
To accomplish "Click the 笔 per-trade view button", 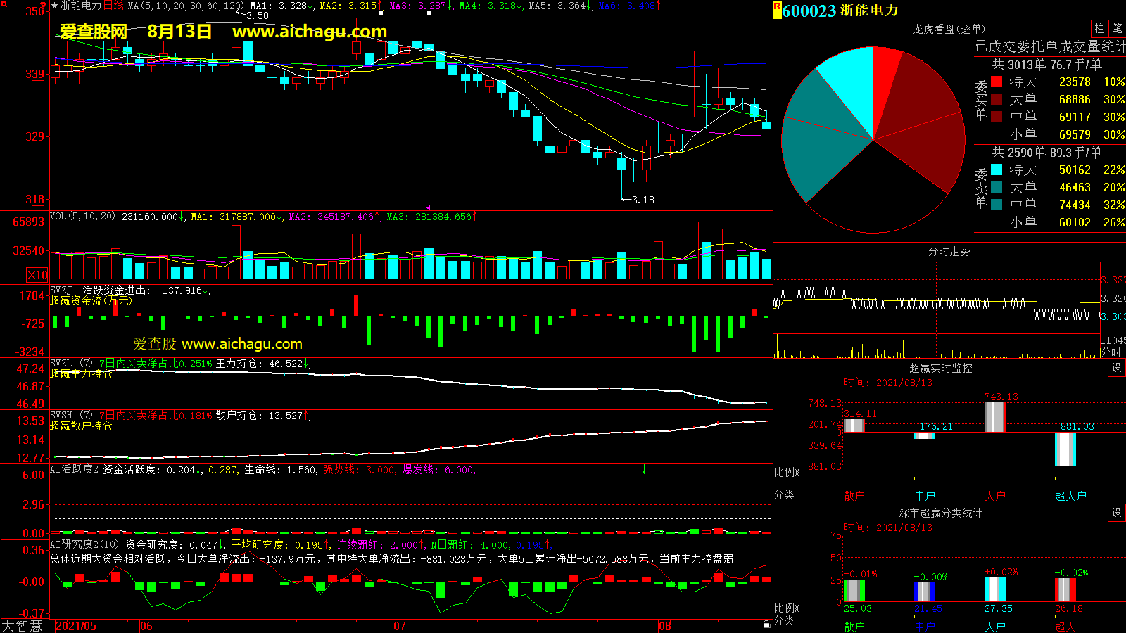I will click(1117, 29).
